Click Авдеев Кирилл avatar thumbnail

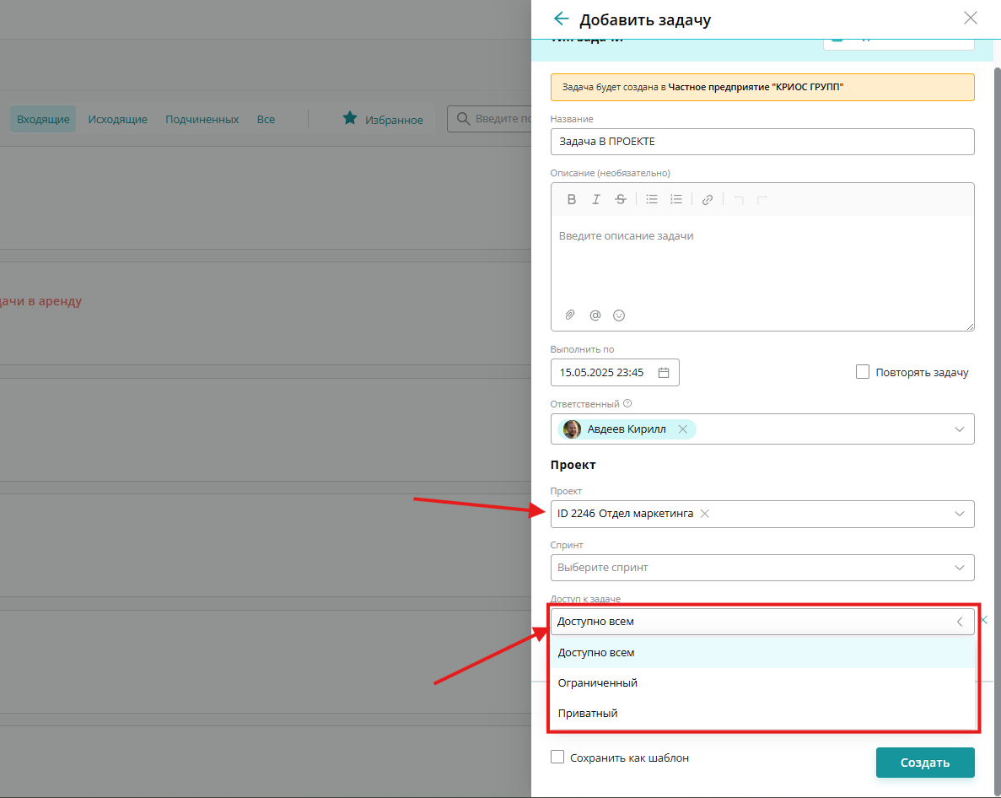coord(572,429)
